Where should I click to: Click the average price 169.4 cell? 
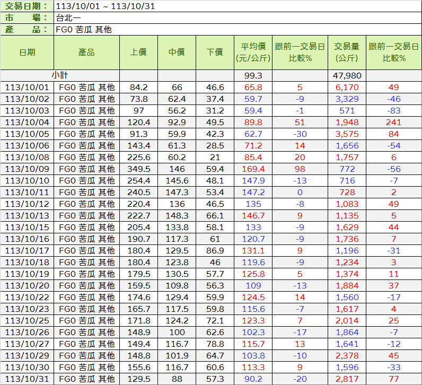click(x=253, y=169)
